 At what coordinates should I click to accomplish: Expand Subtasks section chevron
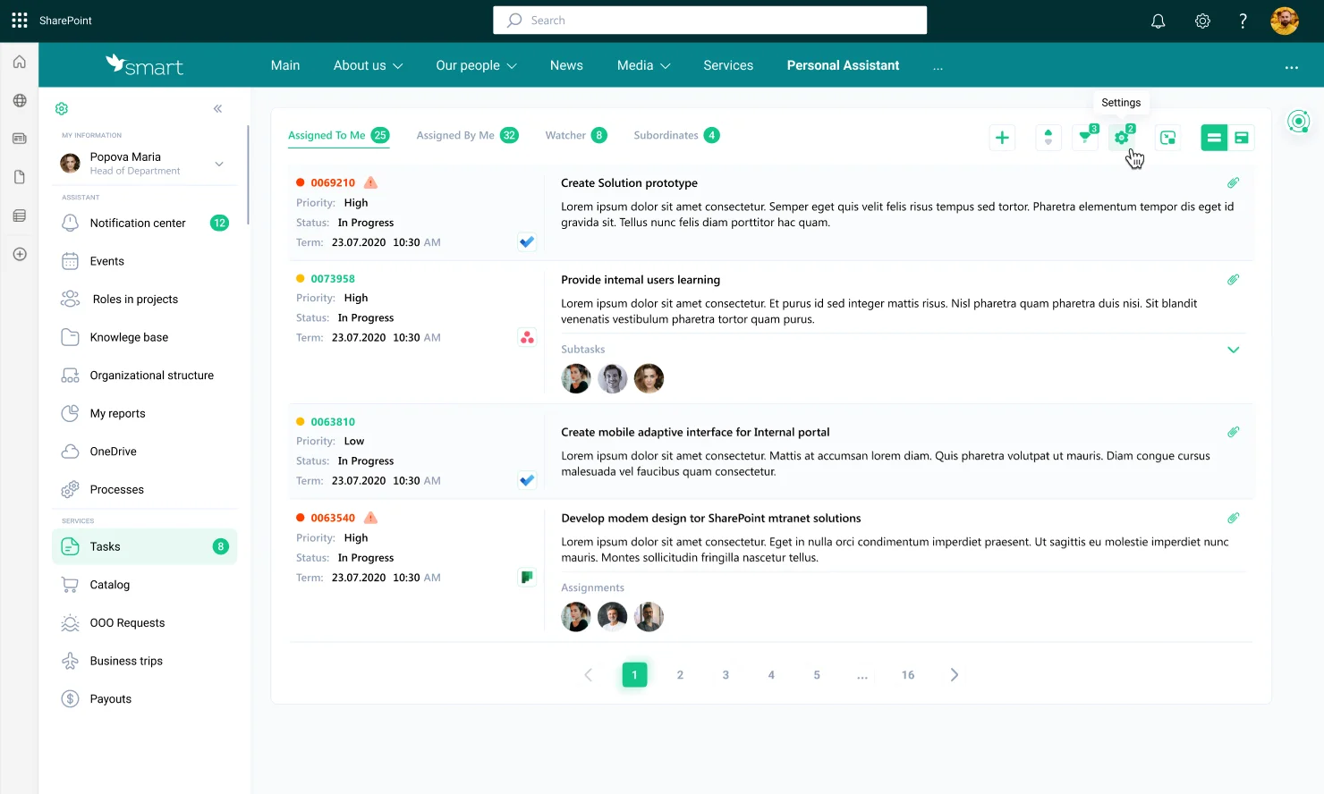[1234, 350]
